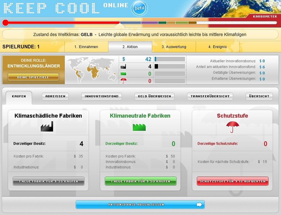This screenshot has width=281, height=215.
Task: Select phase 2. Aktion
Action: click(130, 47)
